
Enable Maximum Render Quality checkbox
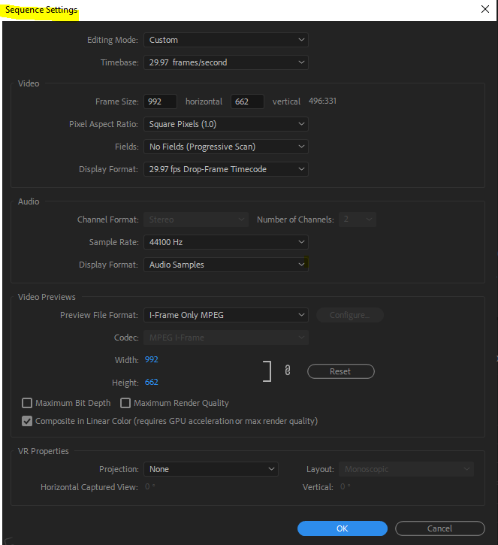pos(126,403)
